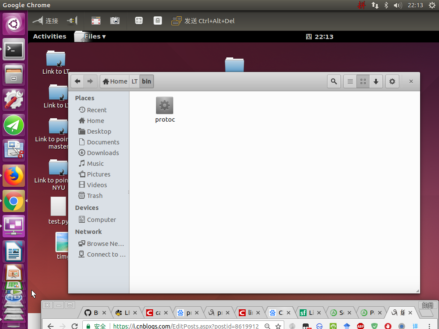Image resolution: width=439 pixels, height=329 pixels.
Task: Click the ABP extension icon
Action: (360, 326)
